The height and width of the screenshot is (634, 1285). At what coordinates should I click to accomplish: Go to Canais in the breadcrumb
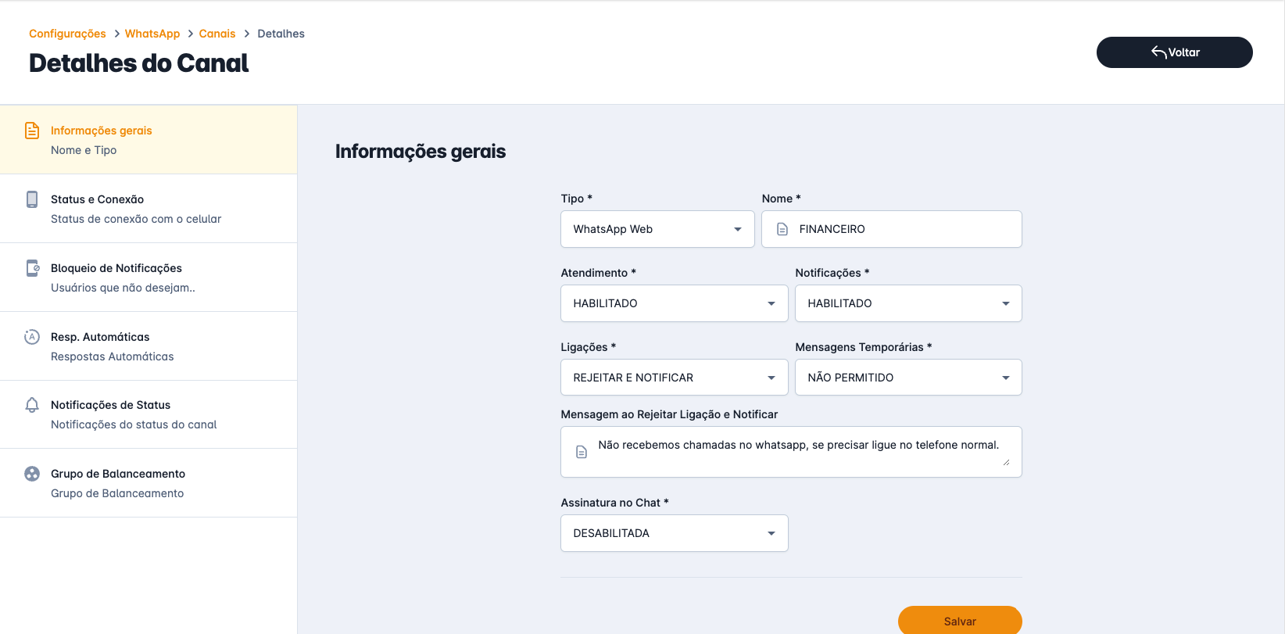click(217, 34)
